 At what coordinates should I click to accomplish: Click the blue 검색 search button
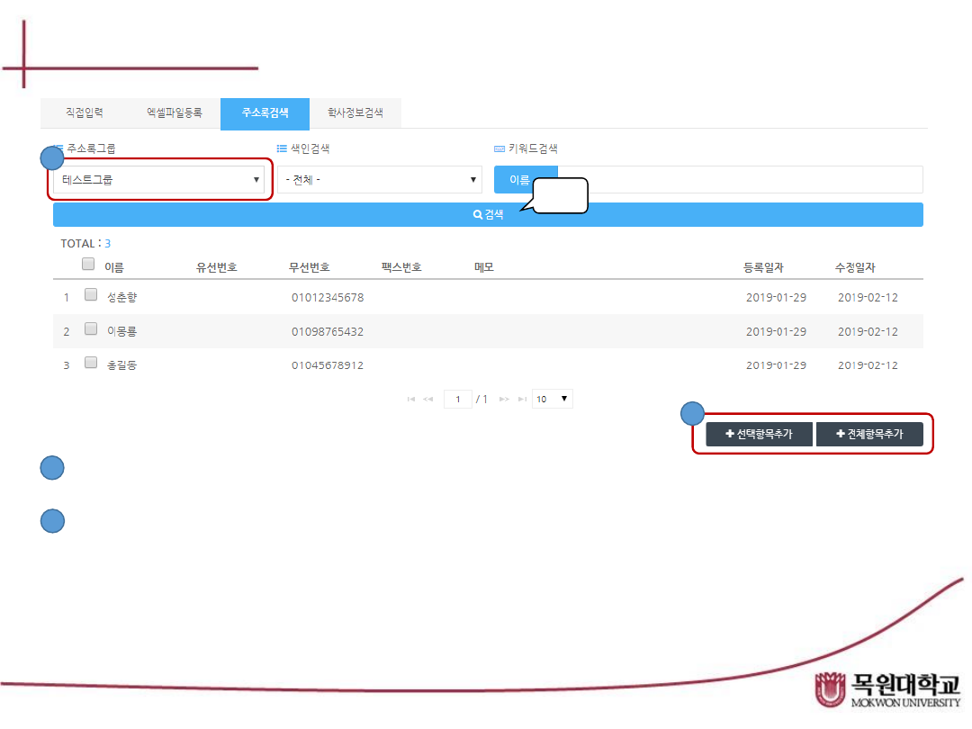[488, 215]
